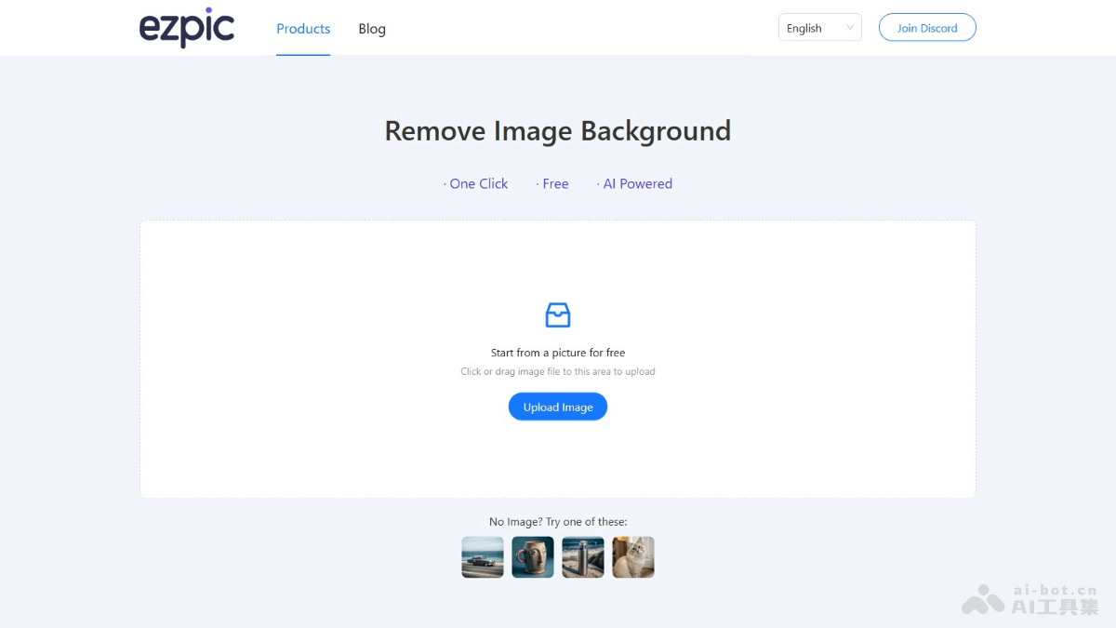Click Join Discord
The image size is (1116, 628).
point(926,28)
